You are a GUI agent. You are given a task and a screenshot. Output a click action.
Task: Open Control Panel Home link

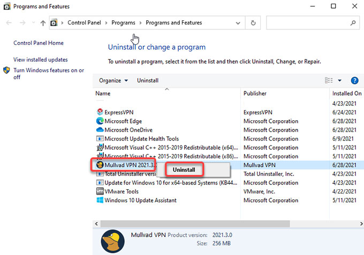tap(39, 43)
